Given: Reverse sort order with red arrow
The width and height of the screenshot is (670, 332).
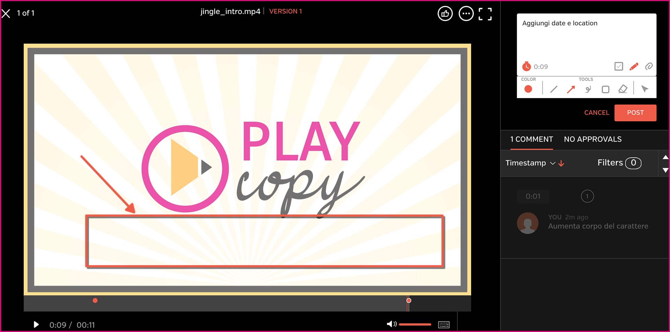Looking at the screenshot, I should tap(561, 163).
